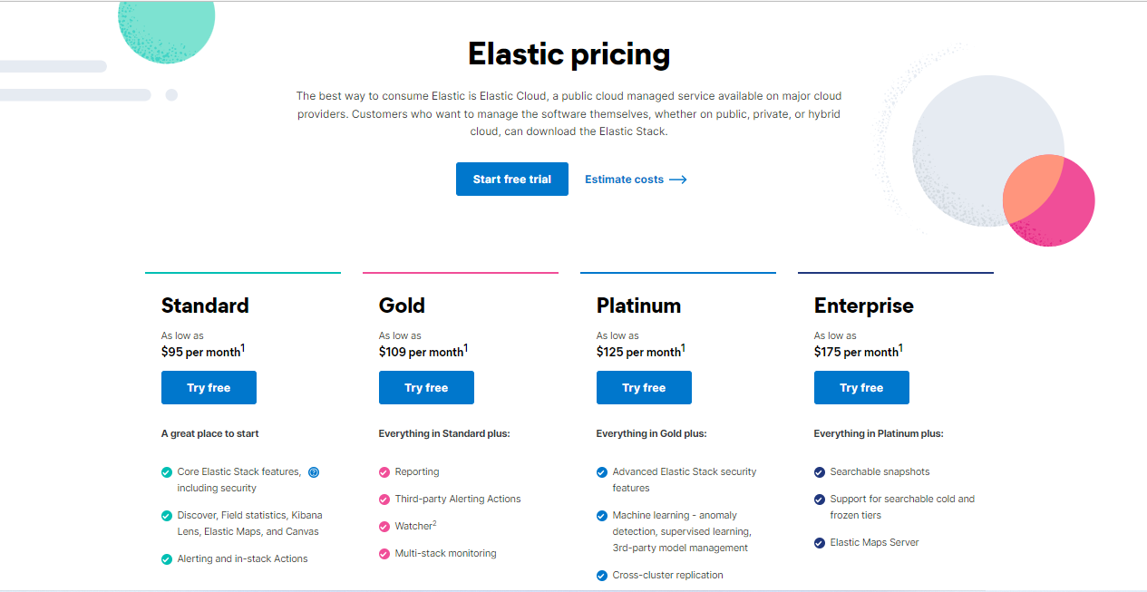Click the navy checkmark beside Searchable snapshots

(820, 472)
